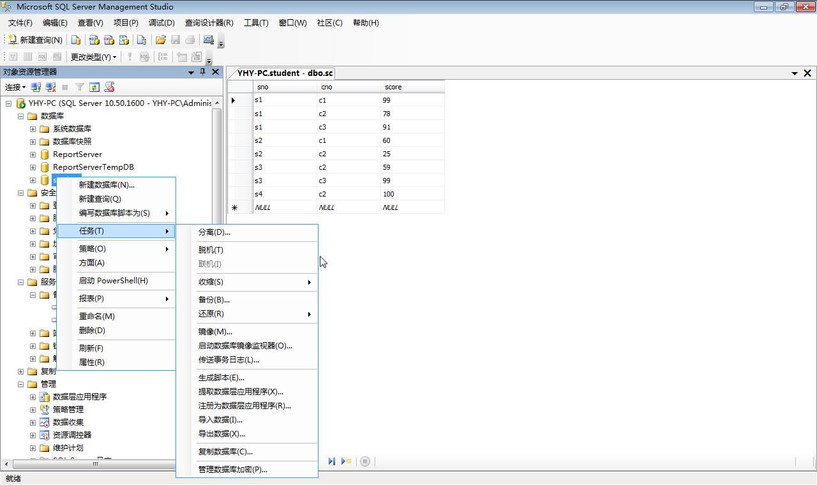The image size is (817, 485).
Task: Select the YHY-PC.student - dbo.sc tab
Action: (x=285, y=73)
